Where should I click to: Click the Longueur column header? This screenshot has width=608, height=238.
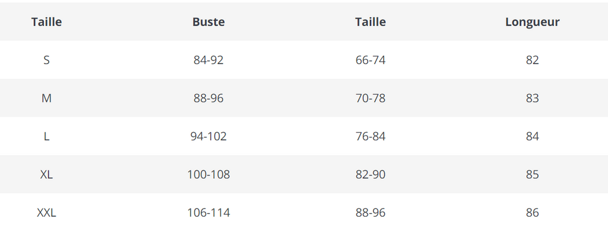[533, 22]
